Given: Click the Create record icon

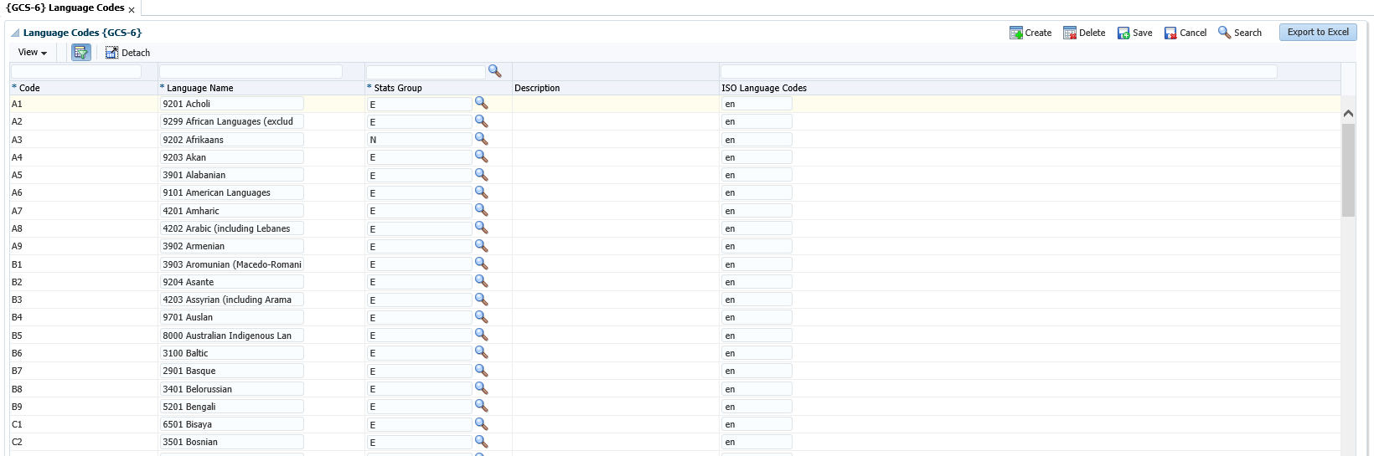Looking at the screenshot, I should 1015,33.
